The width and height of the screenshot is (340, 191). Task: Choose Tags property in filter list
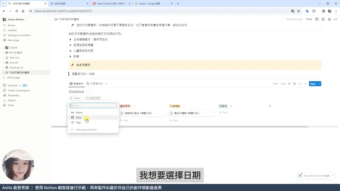coord(93,123)
